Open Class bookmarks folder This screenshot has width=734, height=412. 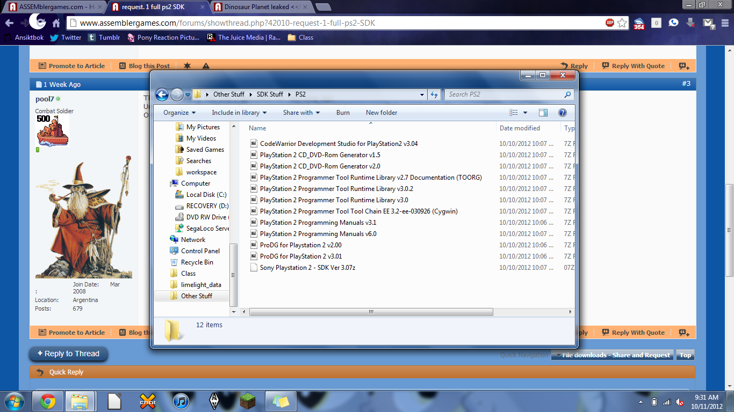tap(301, 38)
